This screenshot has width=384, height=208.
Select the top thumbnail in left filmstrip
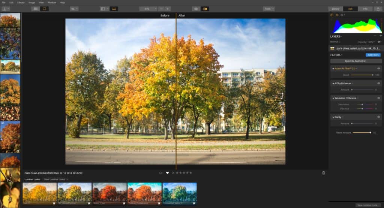(x=10, y=20)
